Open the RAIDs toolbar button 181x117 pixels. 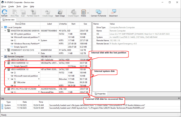(x=83, y=13)
